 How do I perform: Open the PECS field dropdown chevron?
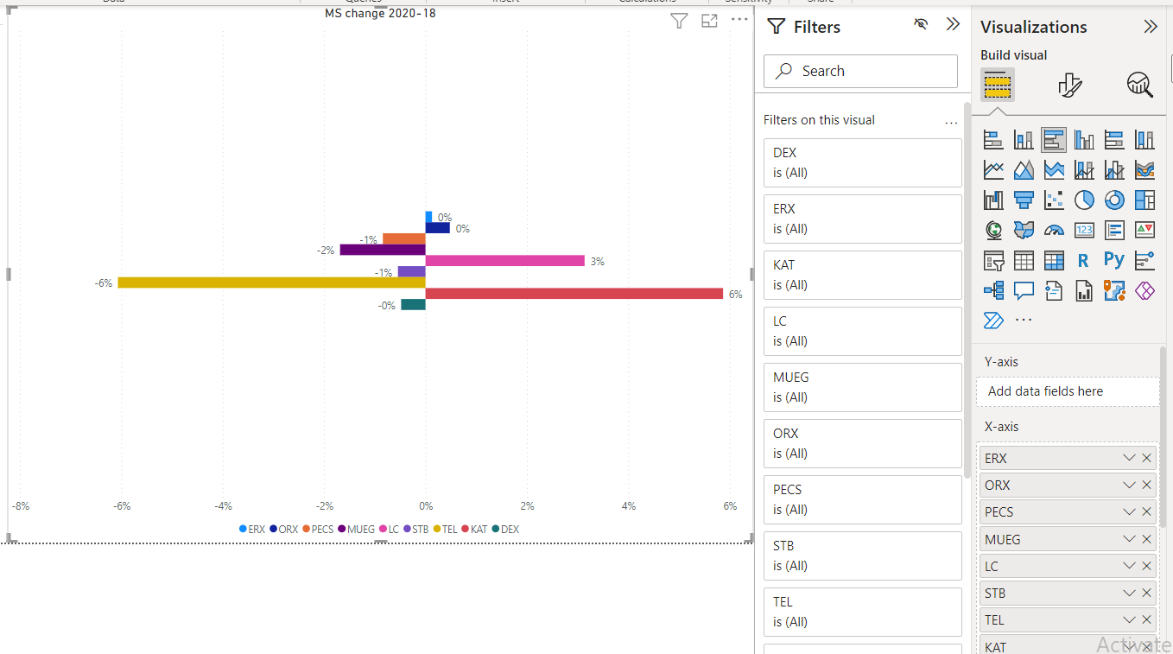click(x=1129, y=511)
